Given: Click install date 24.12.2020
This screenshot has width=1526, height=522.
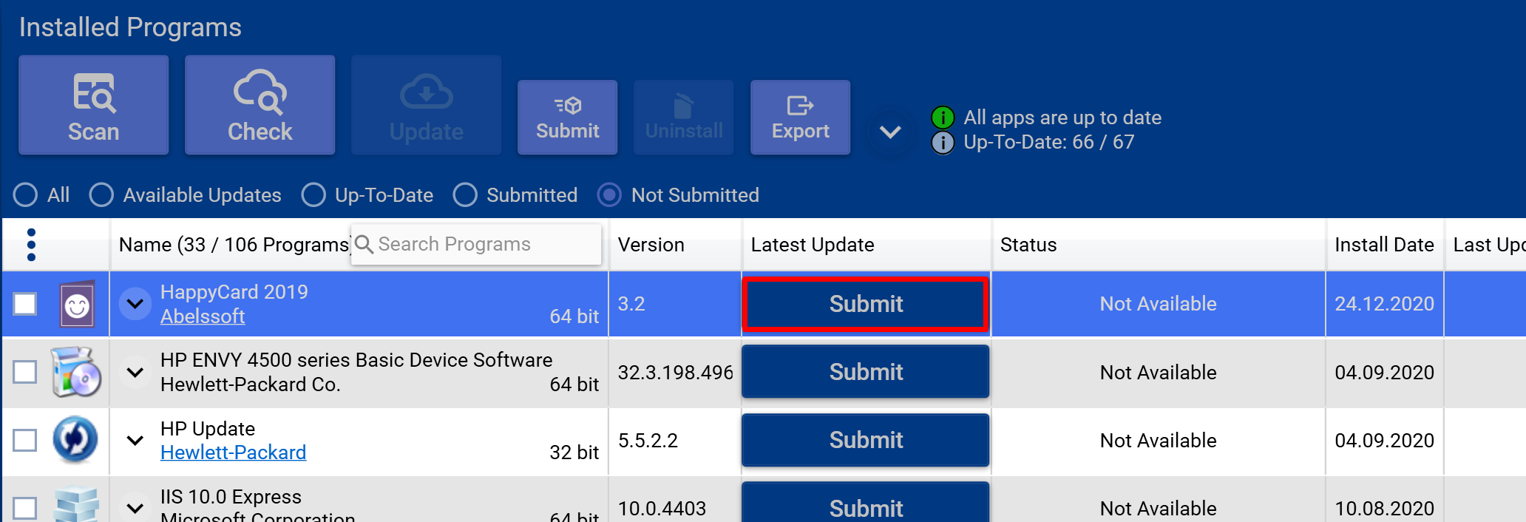Looking at the screenshot, I should [1385, 304].
